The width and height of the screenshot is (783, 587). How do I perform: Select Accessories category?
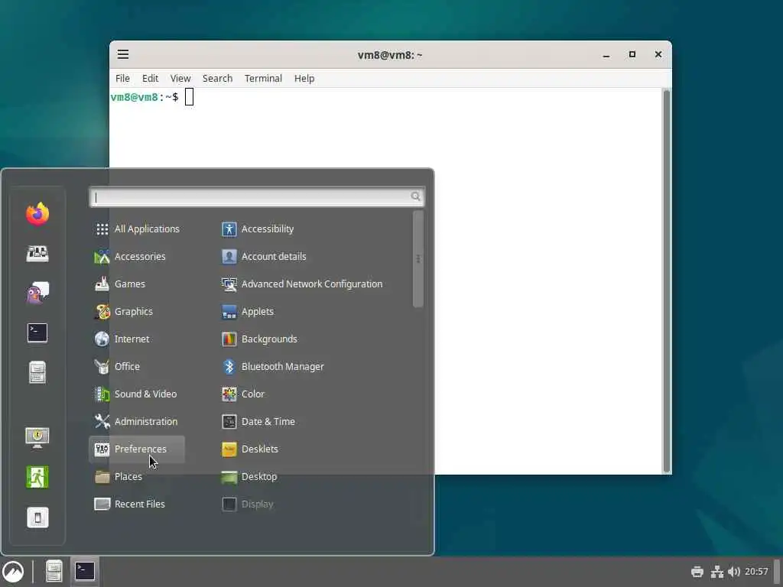[138, 257]
